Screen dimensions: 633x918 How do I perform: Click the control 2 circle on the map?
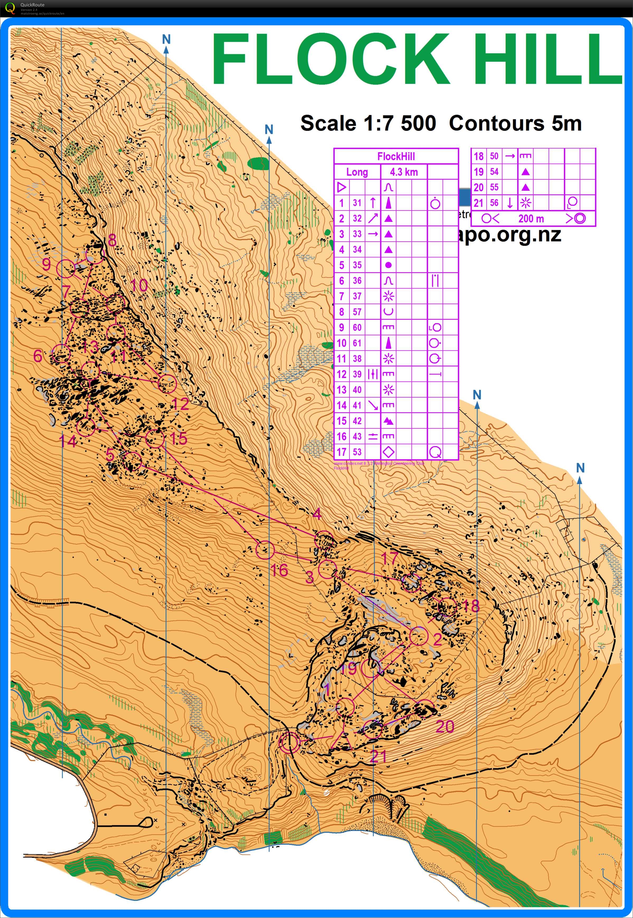(x=419, y=636)
